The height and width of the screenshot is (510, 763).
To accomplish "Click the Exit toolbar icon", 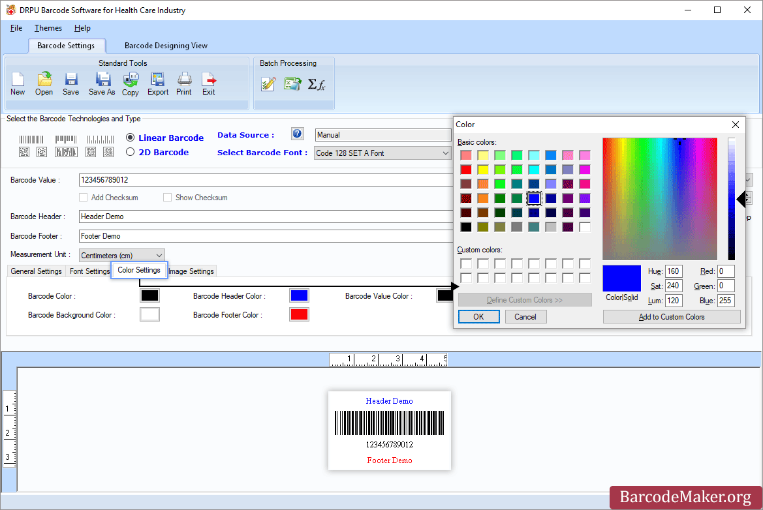I will coord(209,83).
